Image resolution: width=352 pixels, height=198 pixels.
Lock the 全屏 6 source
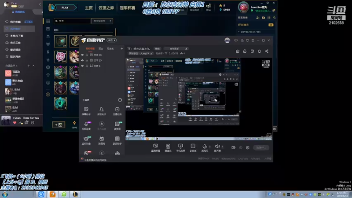click(87, 66)
